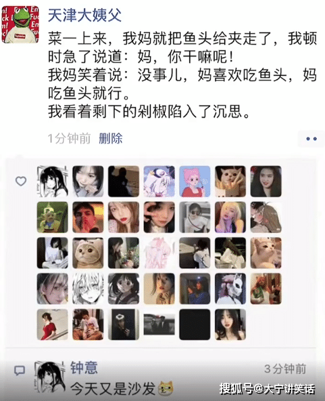
Task: Select first manga girl liker avatar
Action: pos(52,182)
